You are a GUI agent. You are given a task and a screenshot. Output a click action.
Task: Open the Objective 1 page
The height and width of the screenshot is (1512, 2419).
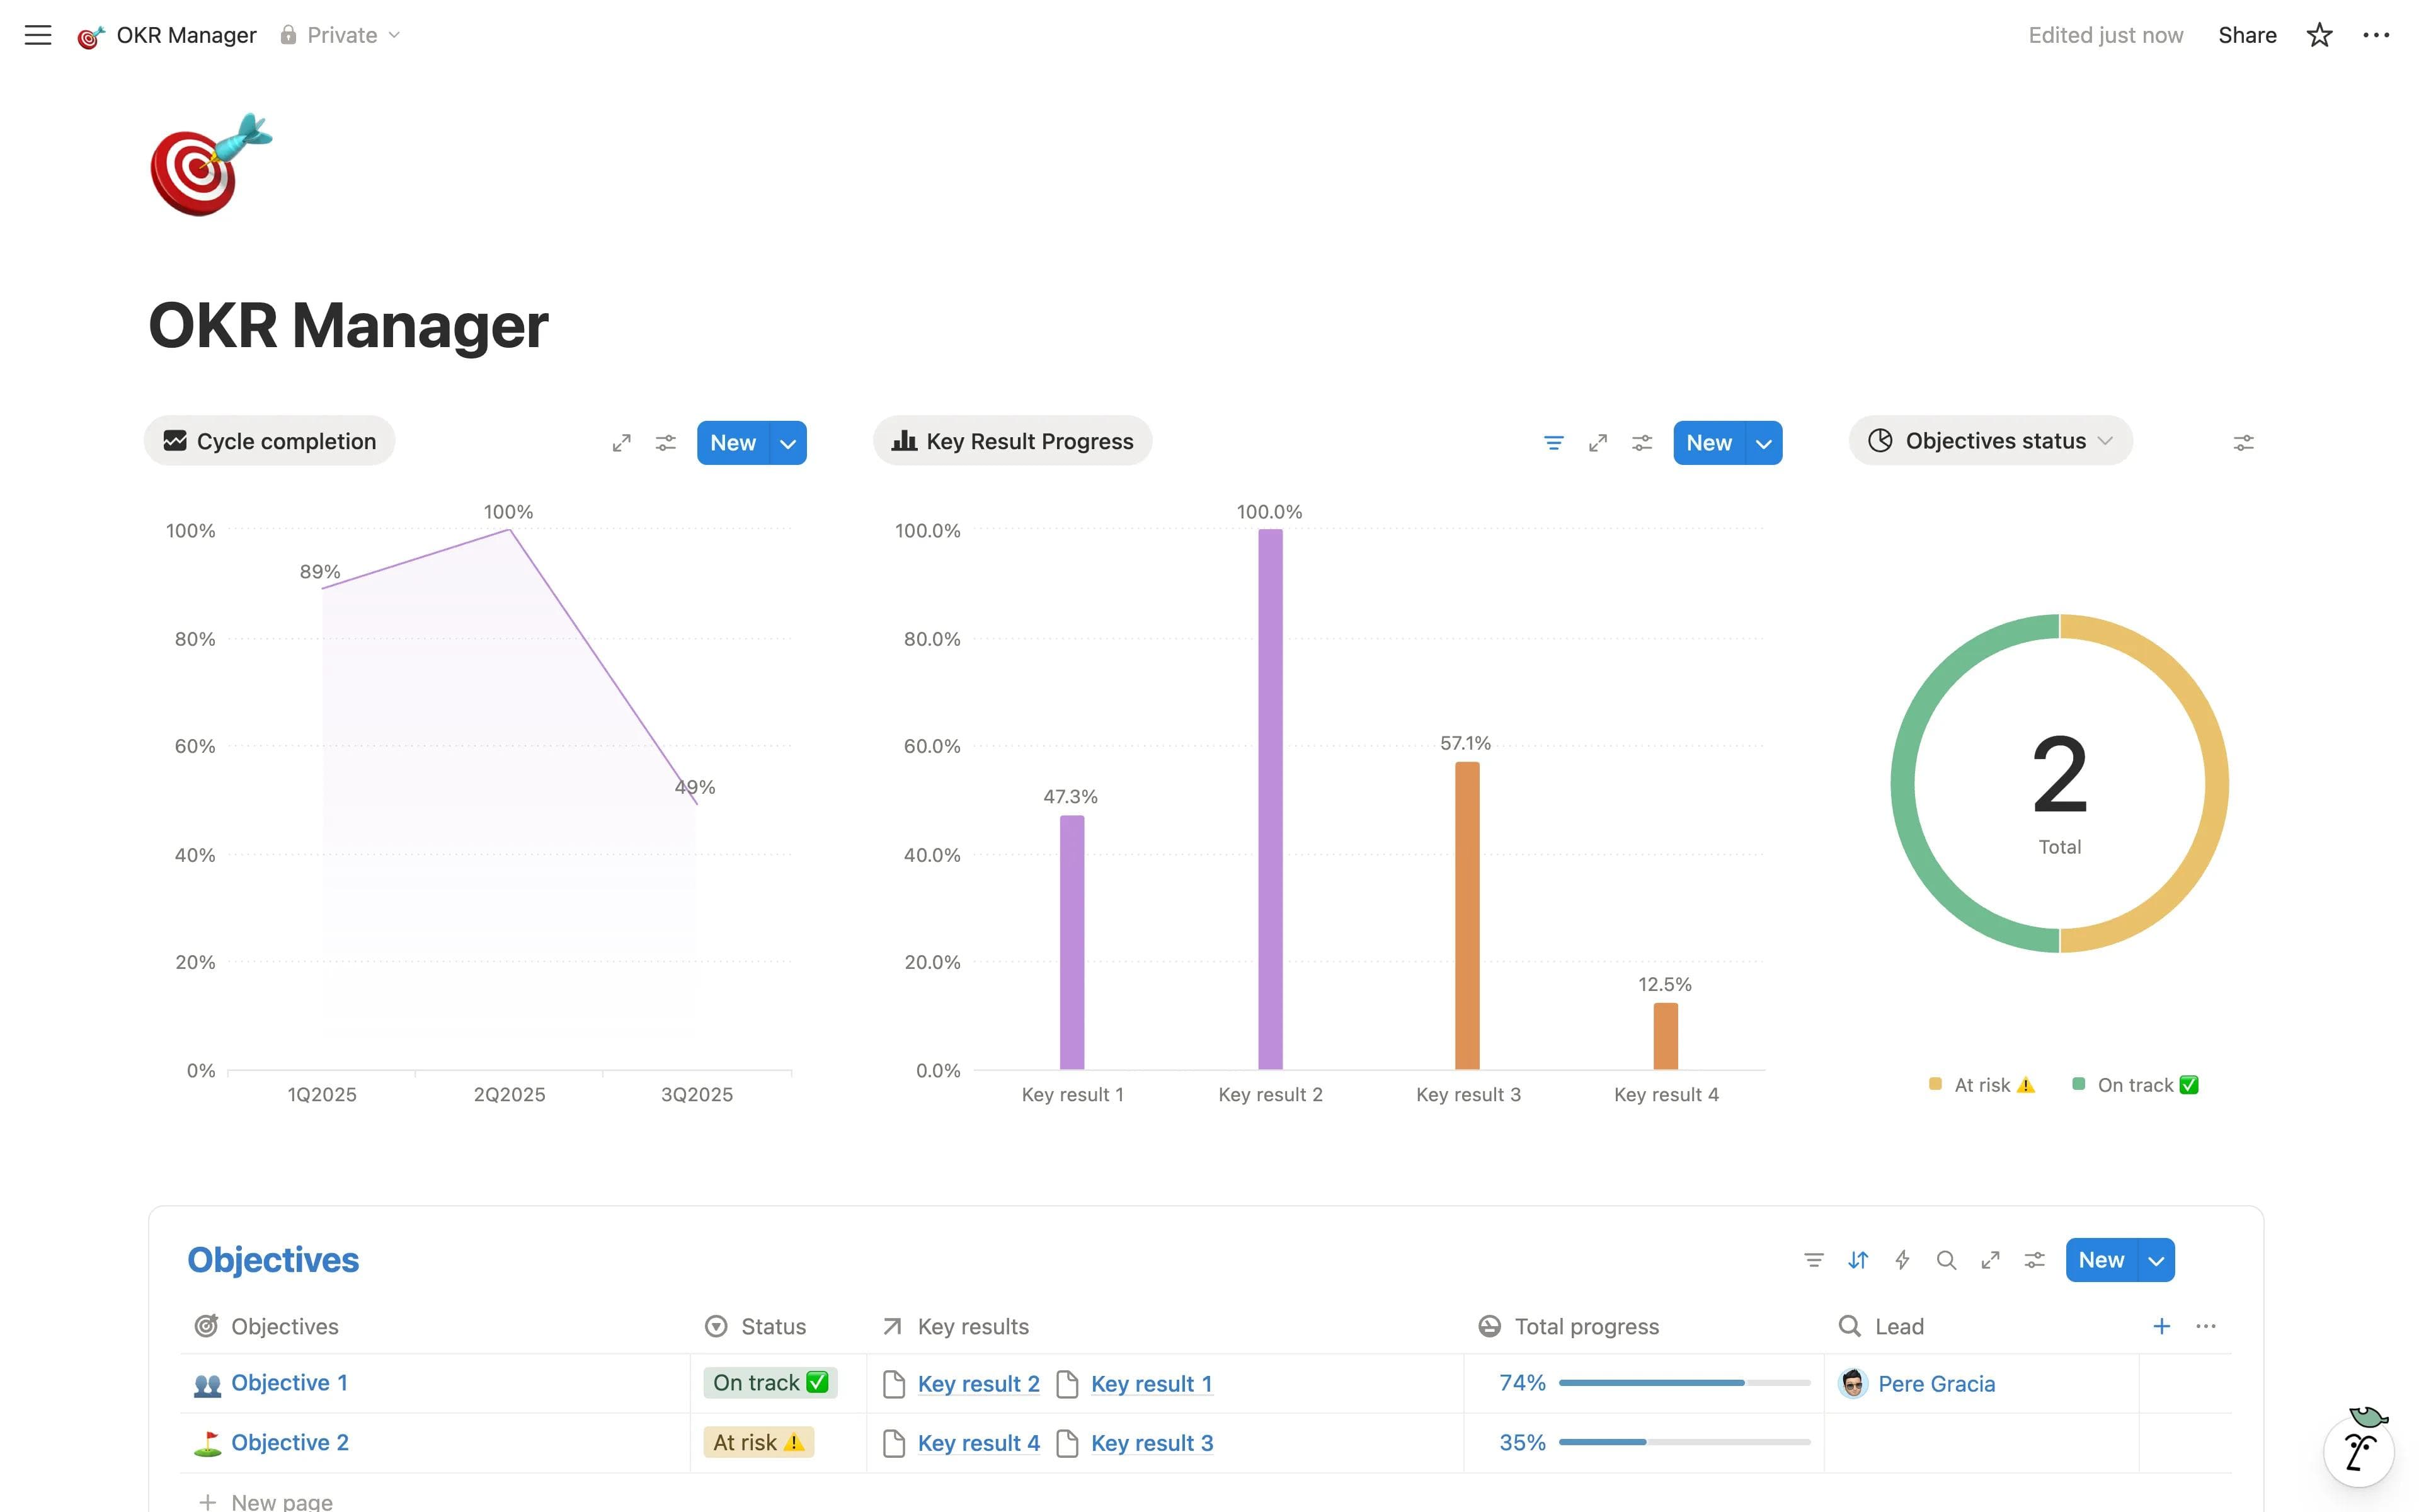[x=289, y=1383]
